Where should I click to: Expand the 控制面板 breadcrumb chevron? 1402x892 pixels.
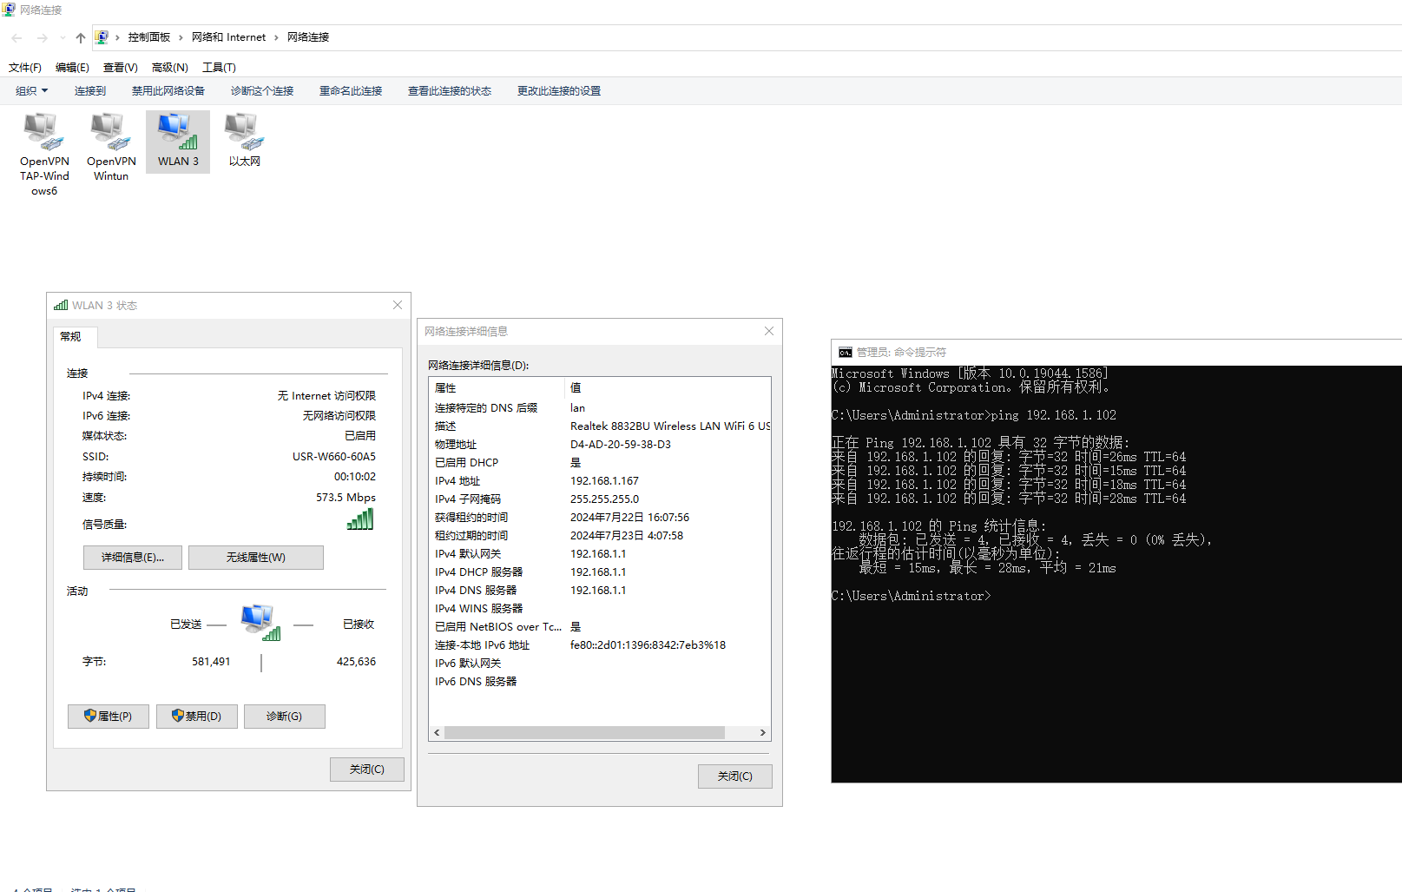click(x=181, y=37)
